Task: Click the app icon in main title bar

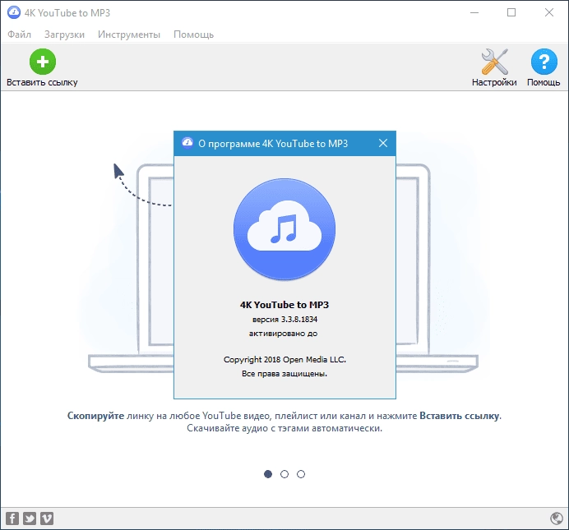Action: point(14,12)
